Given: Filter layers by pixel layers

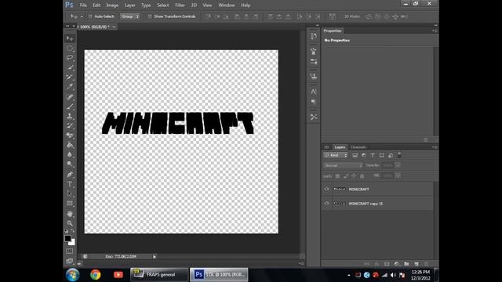Looking at the screenshot, I should (x=355, y=155).
